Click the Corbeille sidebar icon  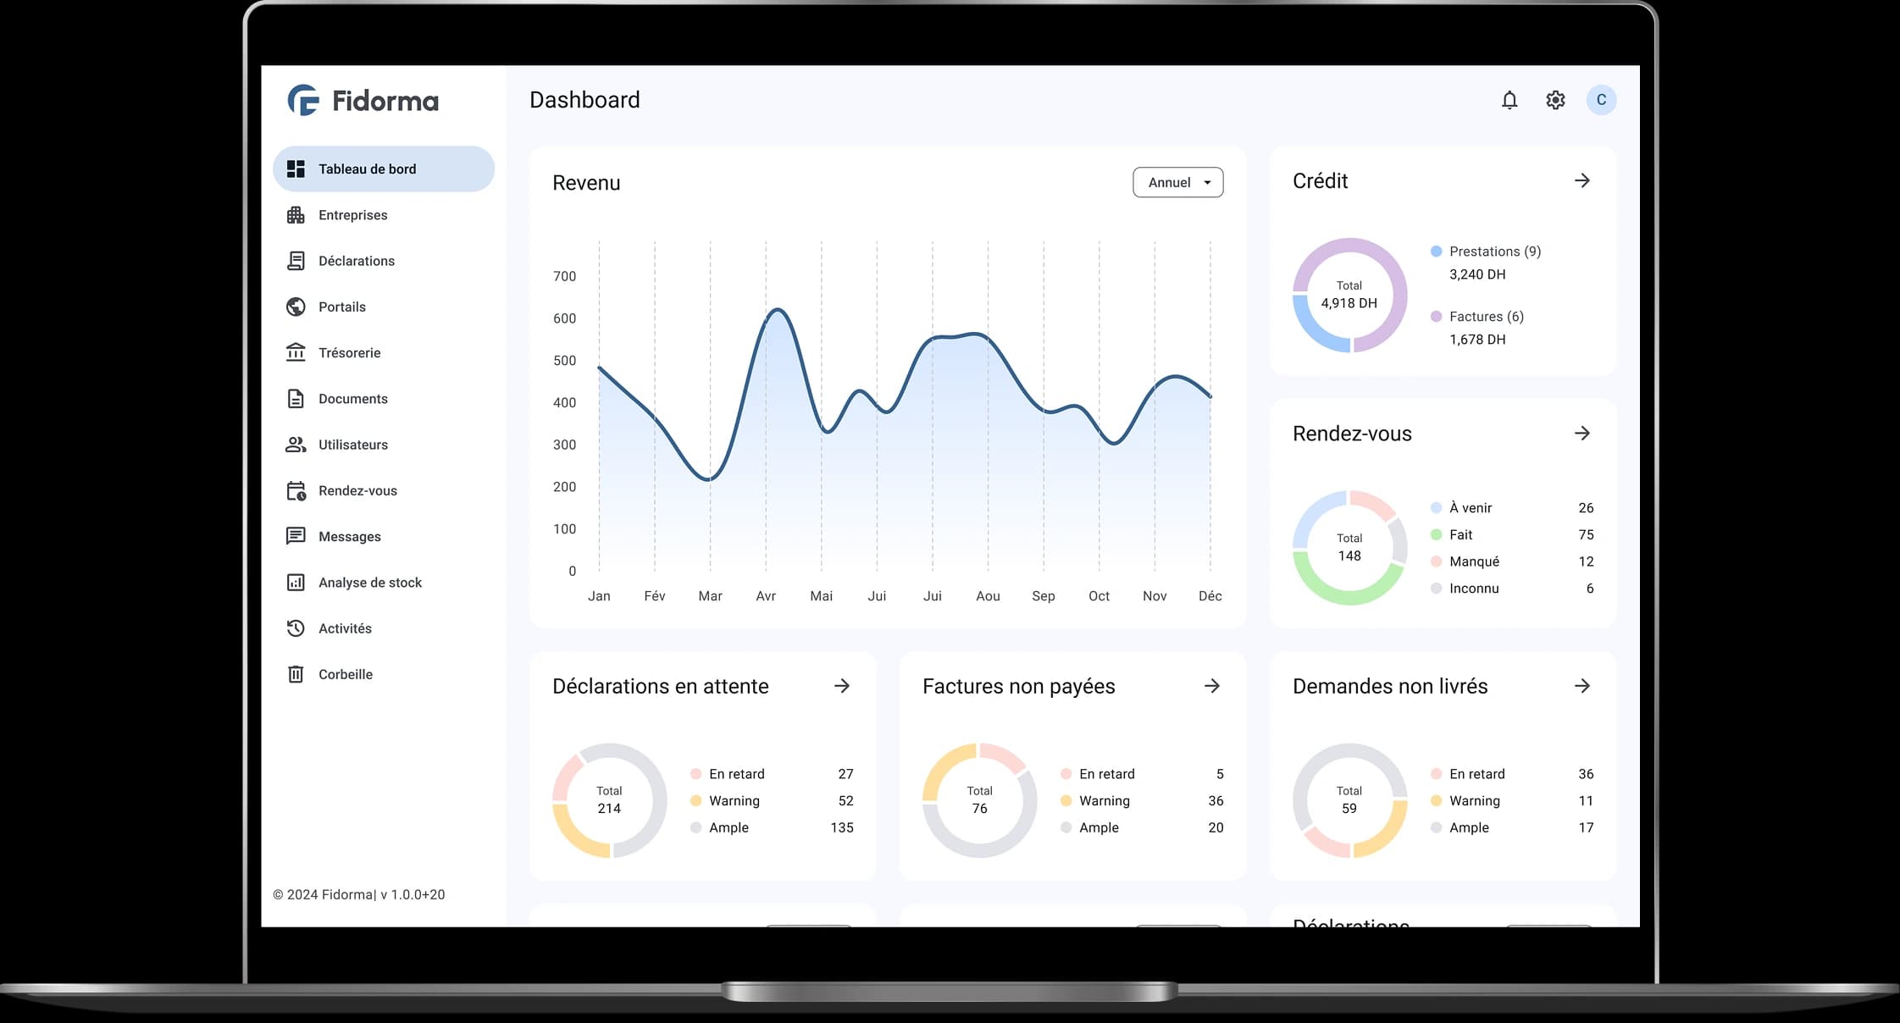point(295,674)
